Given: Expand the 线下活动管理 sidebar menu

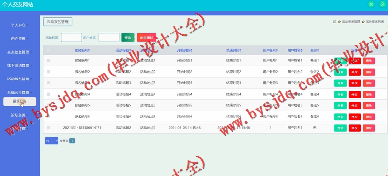Looking at the screenshot, I should (20, 65).
